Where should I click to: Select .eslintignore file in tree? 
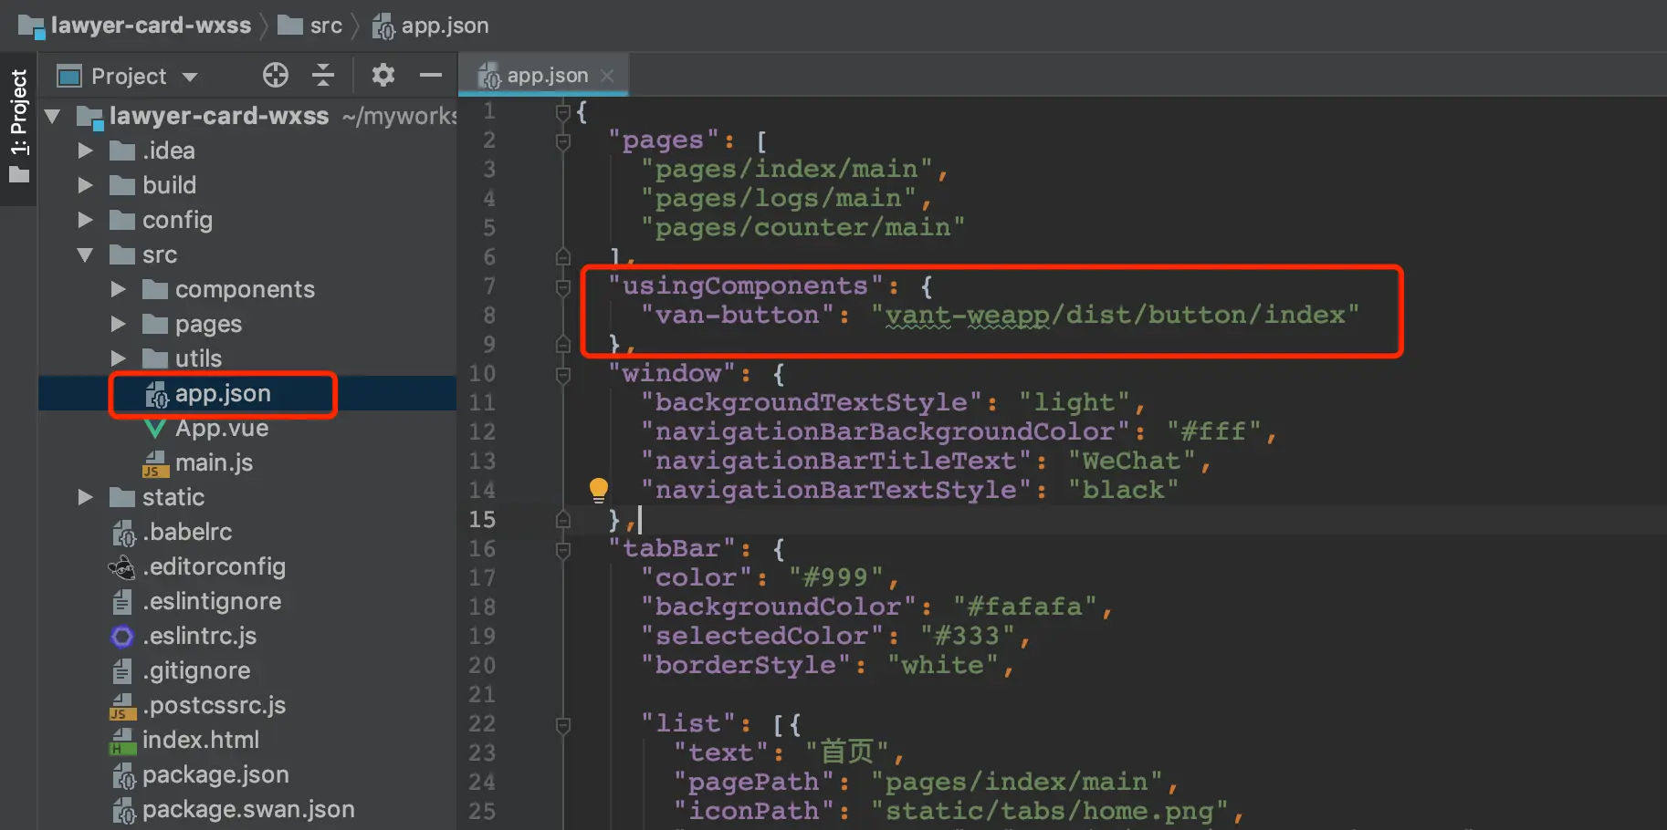pos(212,601)
